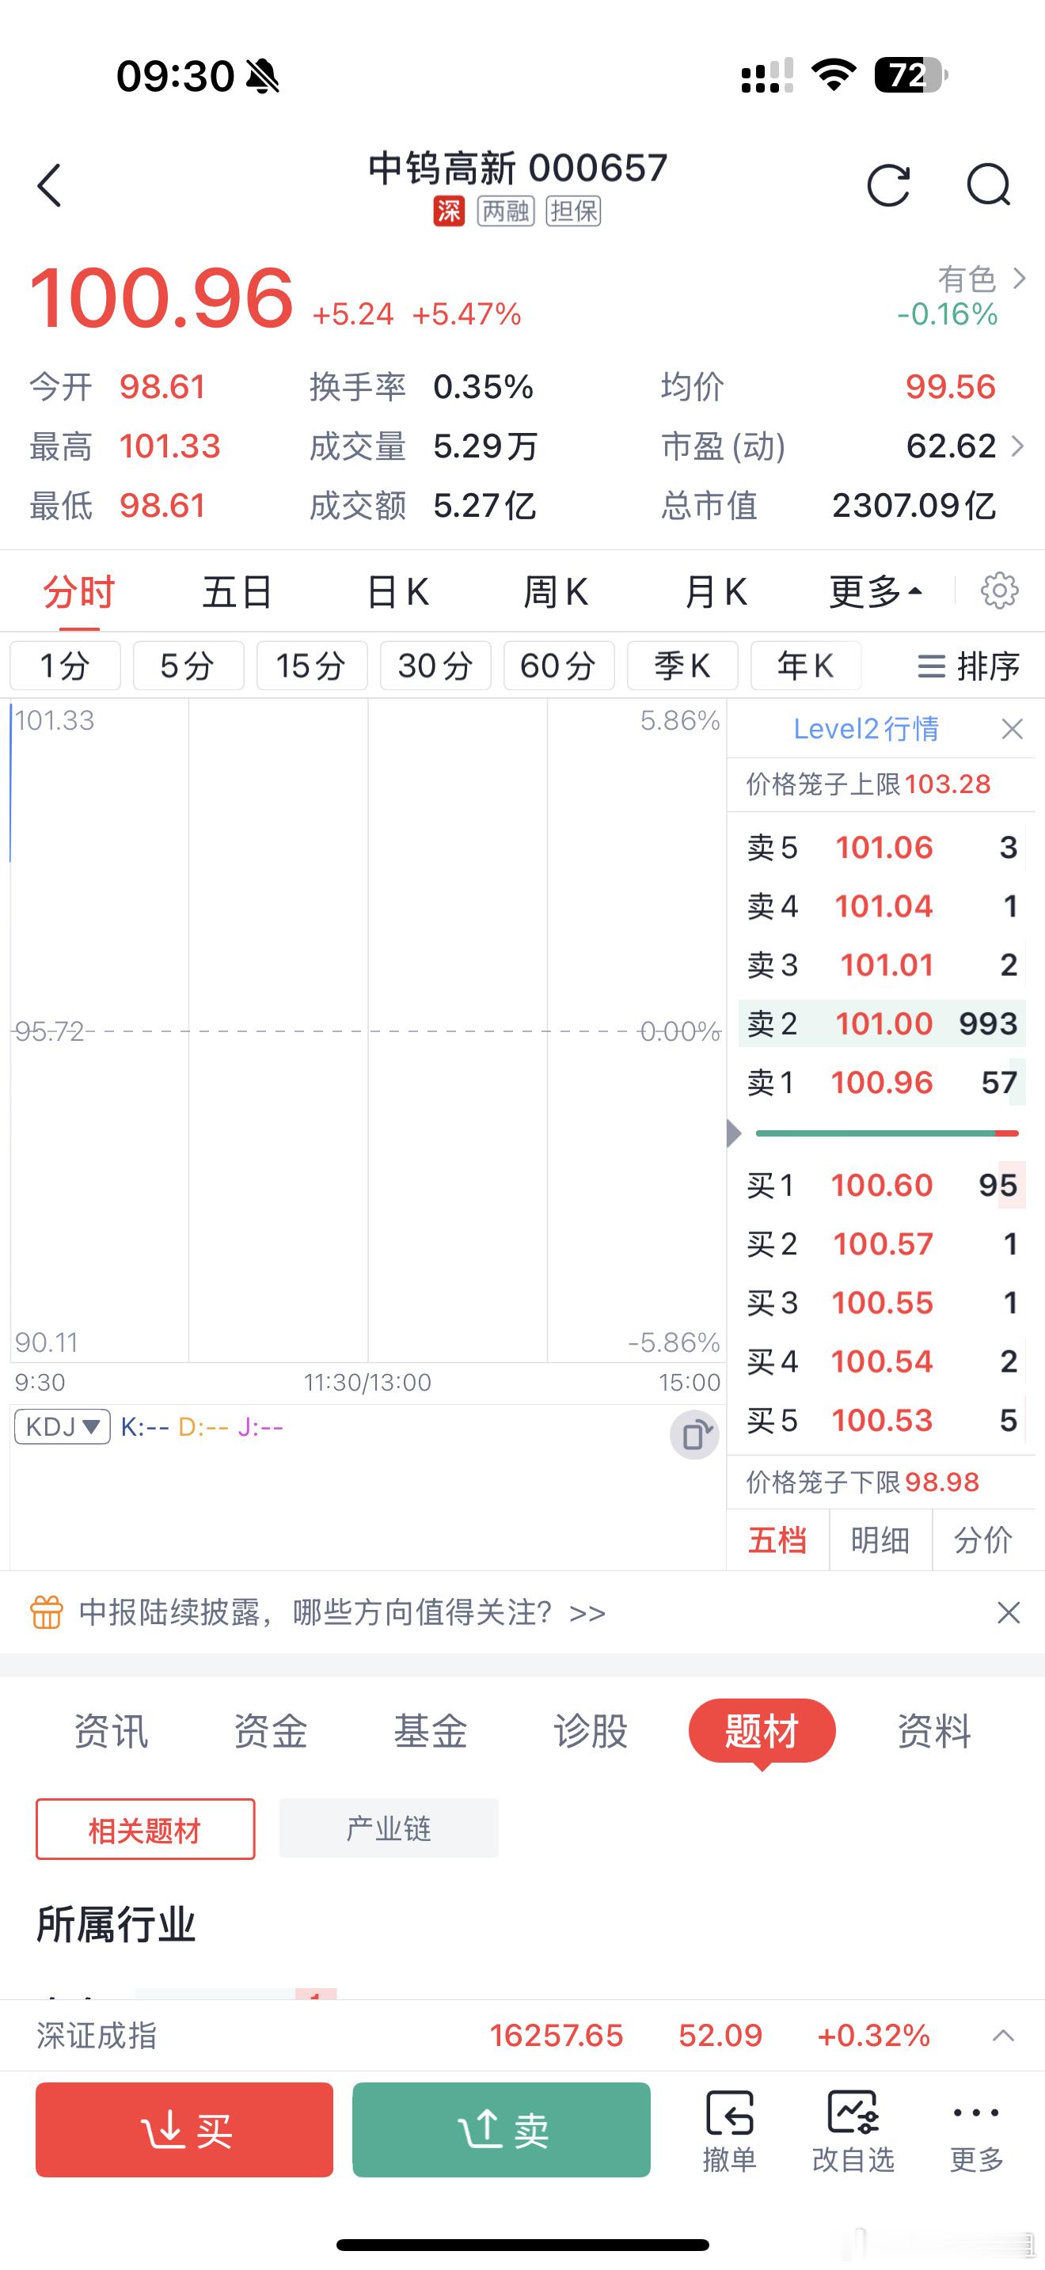The width and height of the screenshot is (1045, 2270).
Task: Expand the 深证成指 index bar
Action: point(1003,2036)
